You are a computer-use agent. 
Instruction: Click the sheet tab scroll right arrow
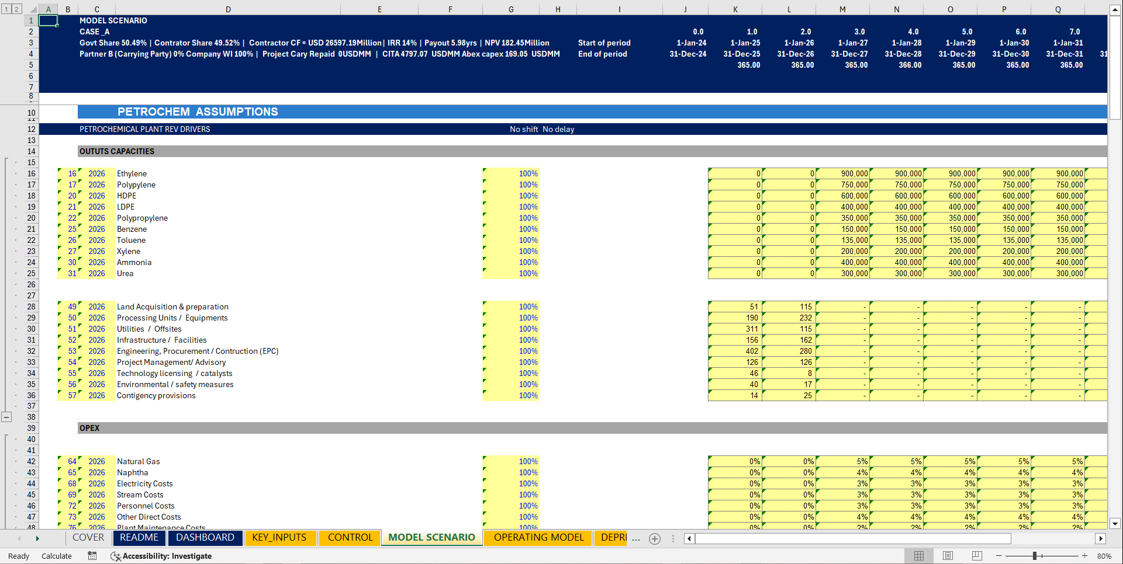(37, 538)
